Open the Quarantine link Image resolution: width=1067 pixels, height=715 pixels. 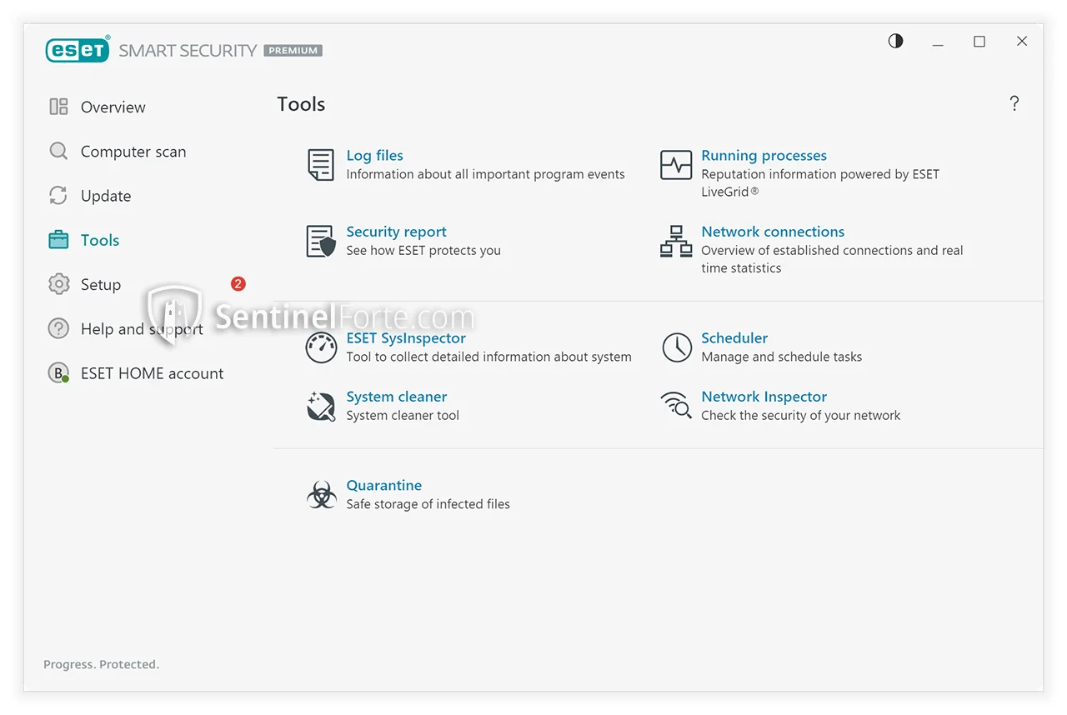[x=383, y=485]
